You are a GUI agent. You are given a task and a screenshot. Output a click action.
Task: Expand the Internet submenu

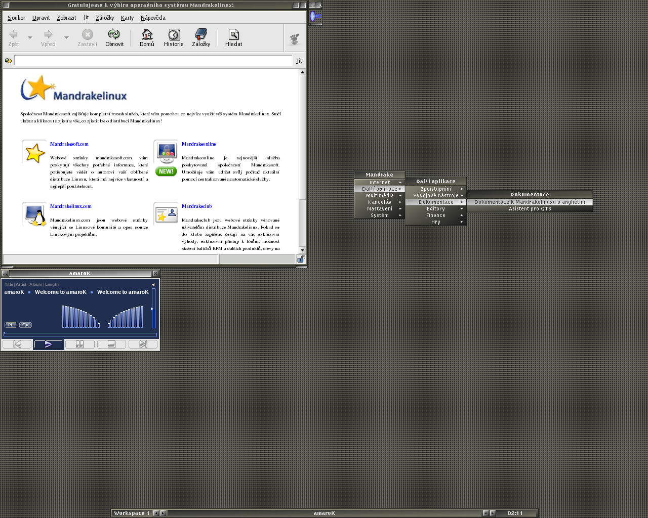(380, 182)
